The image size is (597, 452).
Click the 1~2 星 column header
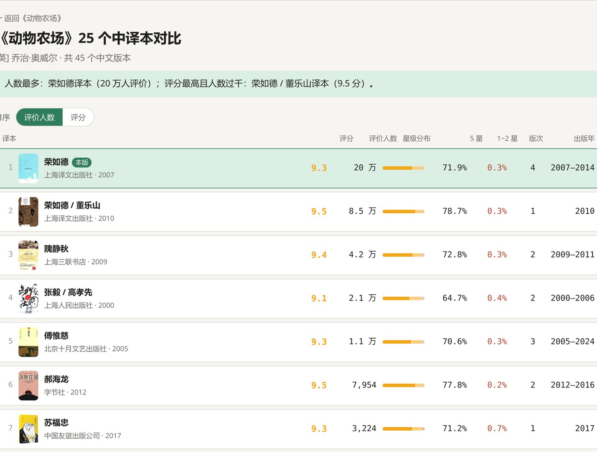(x=507, y=139)
